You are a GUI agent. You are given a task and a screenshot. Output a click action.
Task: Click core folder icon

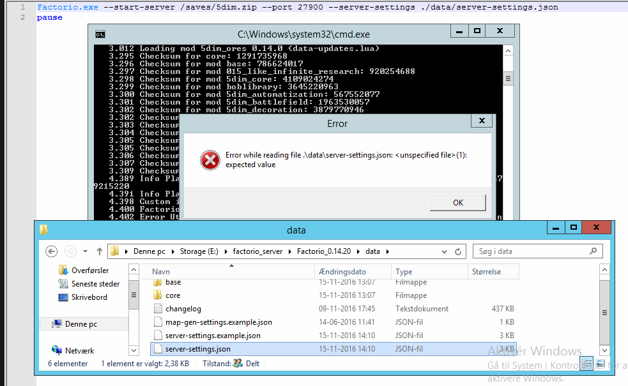tap(158, 295)
